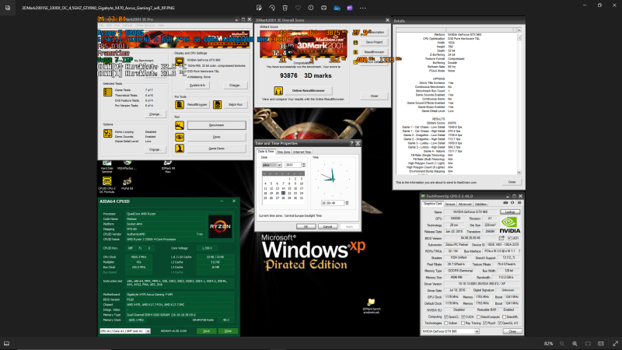Screen dimensions: 622x350
Task: Click the time spinner arrows under the clock
Action: point(347,203)
